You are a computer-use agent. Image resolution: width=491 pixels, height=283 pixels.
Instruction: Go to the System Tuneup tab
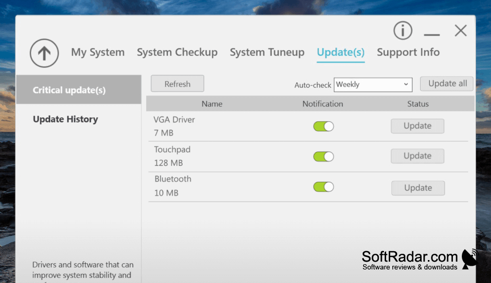[x=267, y=52]
